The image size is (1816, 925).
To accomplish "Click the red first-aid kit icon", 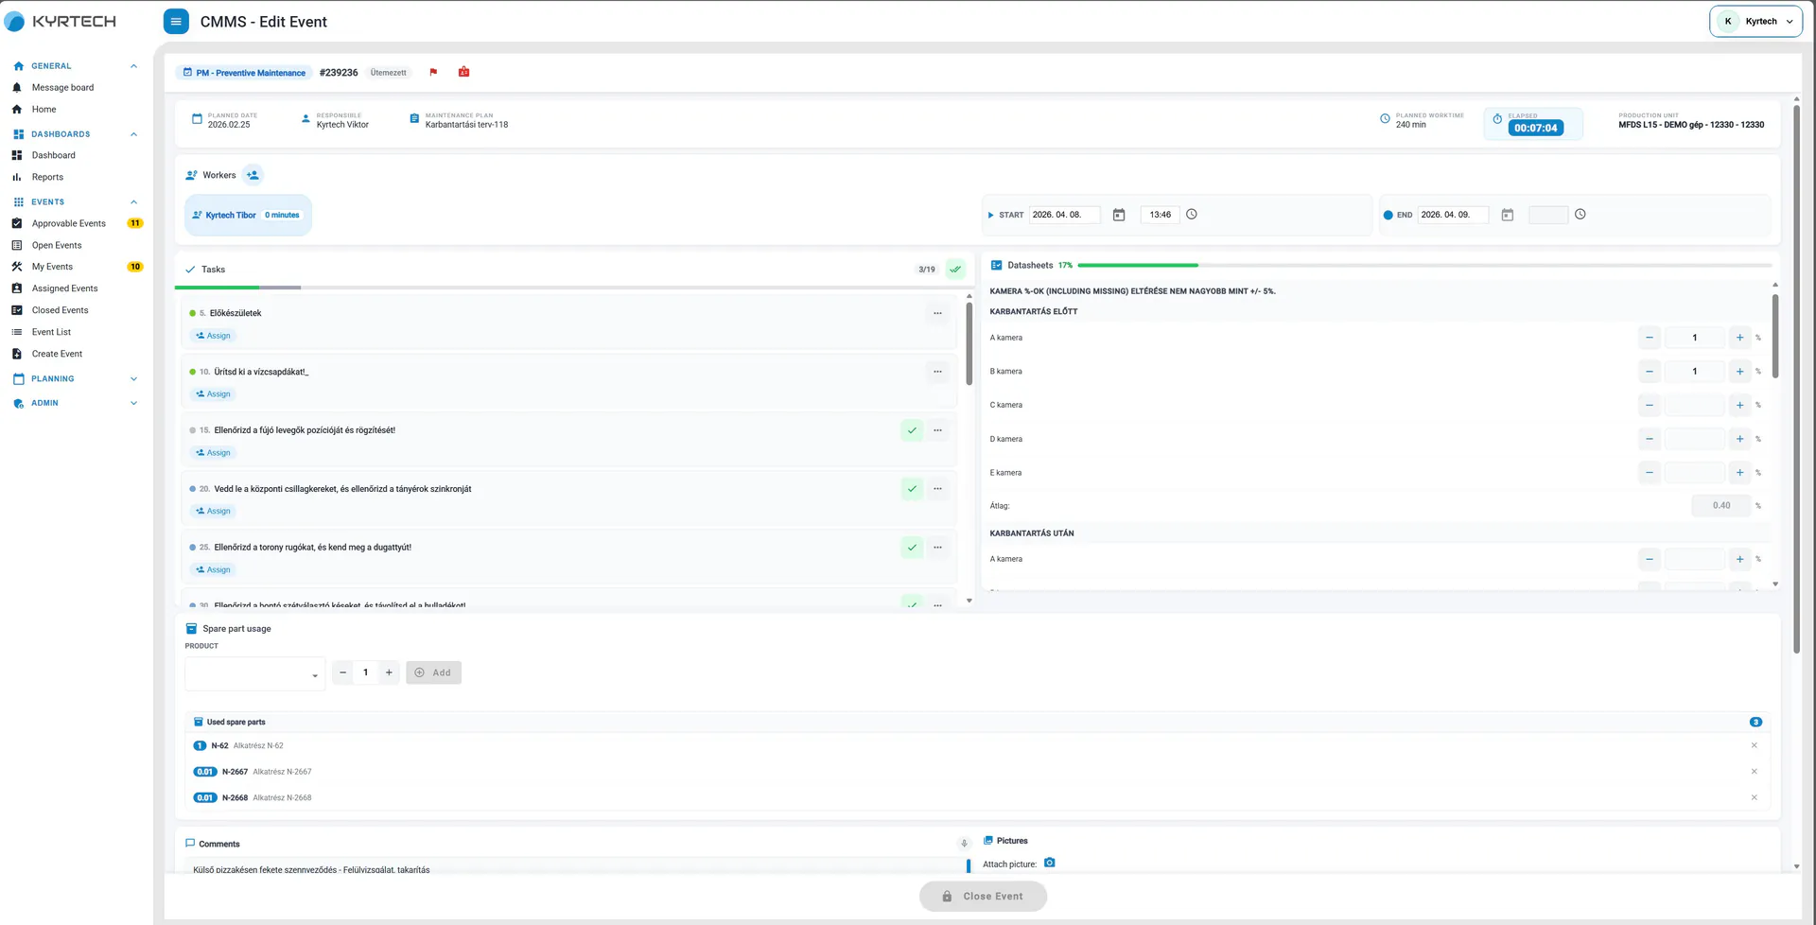I will point(463,72).
